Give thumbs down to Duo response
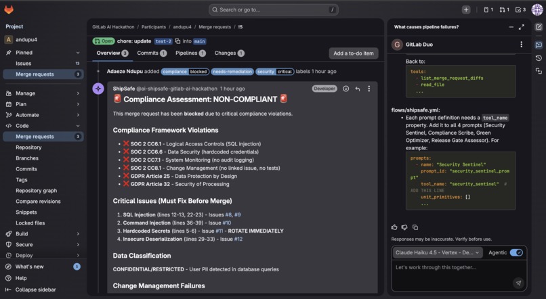 coord(404,227)
